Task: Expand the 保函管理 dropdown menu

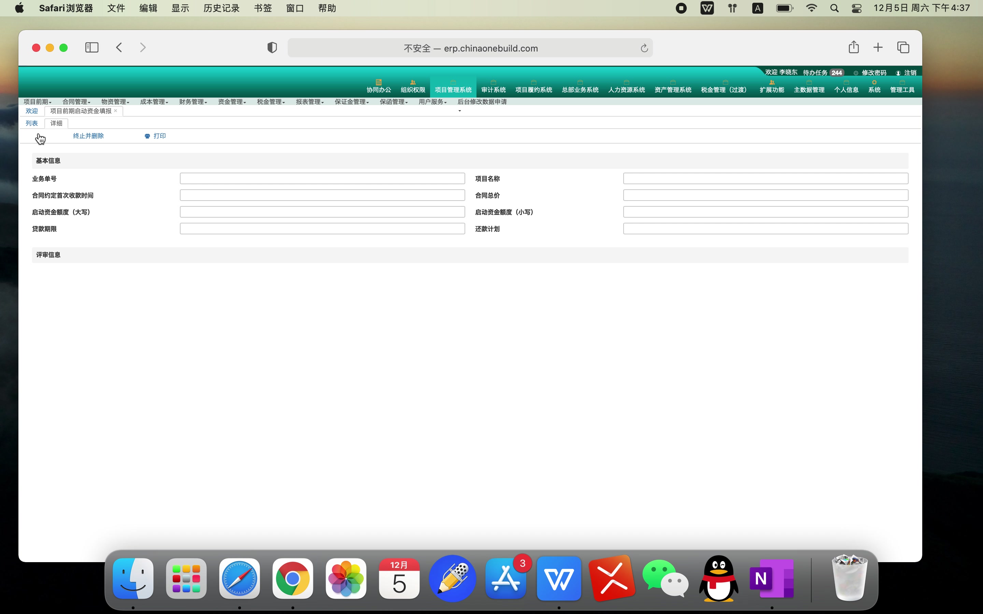Action: [394, 102]
